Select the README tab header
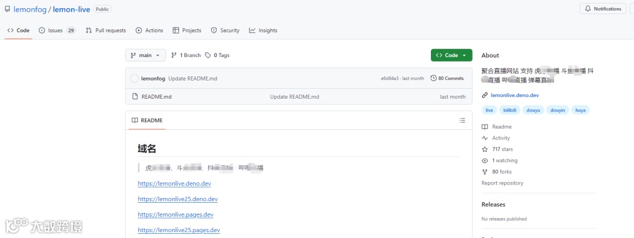The image size is (634, 238). [147, 120]
